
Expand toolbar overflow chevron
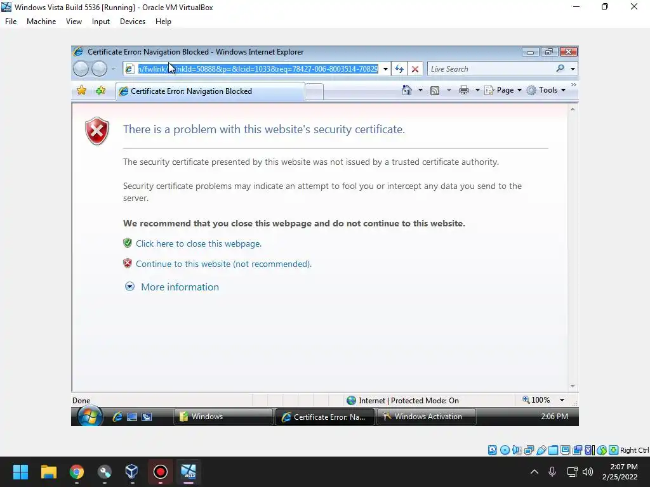[x=574, y=84]
